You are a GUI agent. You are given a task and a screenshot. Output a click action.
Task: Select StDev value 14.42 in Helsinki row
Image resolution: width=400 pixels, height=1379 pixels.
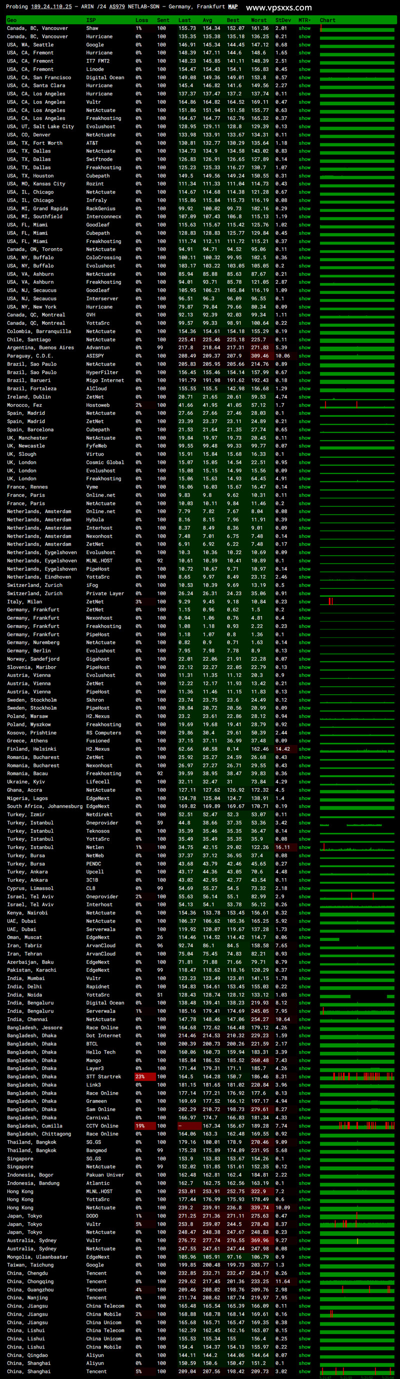285,749
